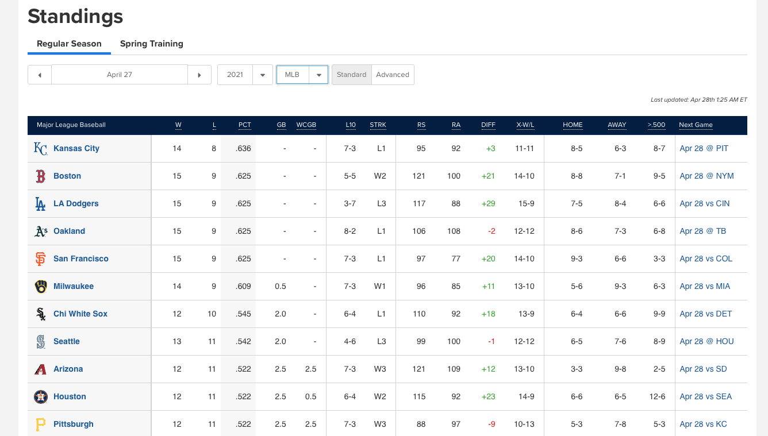This screenshot has width=768, height=436.
Task: Click the Milwaukee Brewers logo
Action: 40,286
